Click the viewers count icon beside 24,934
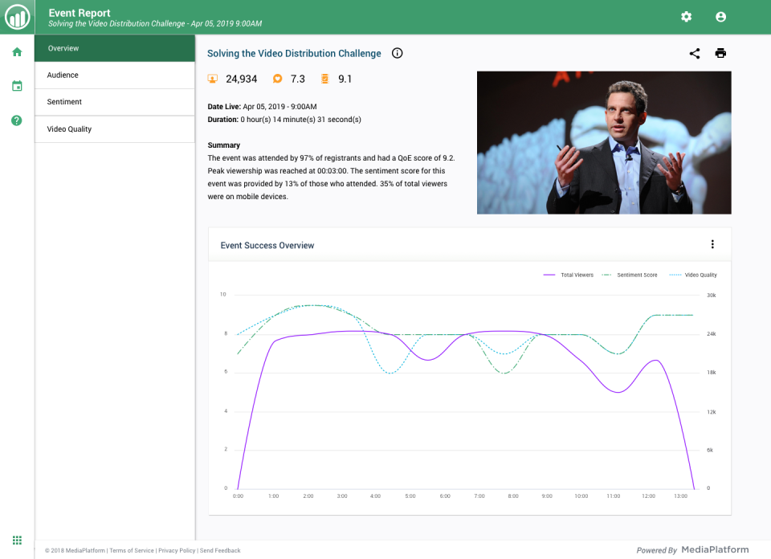This screenshot has width=771, height=559. (x=212, y=78)
